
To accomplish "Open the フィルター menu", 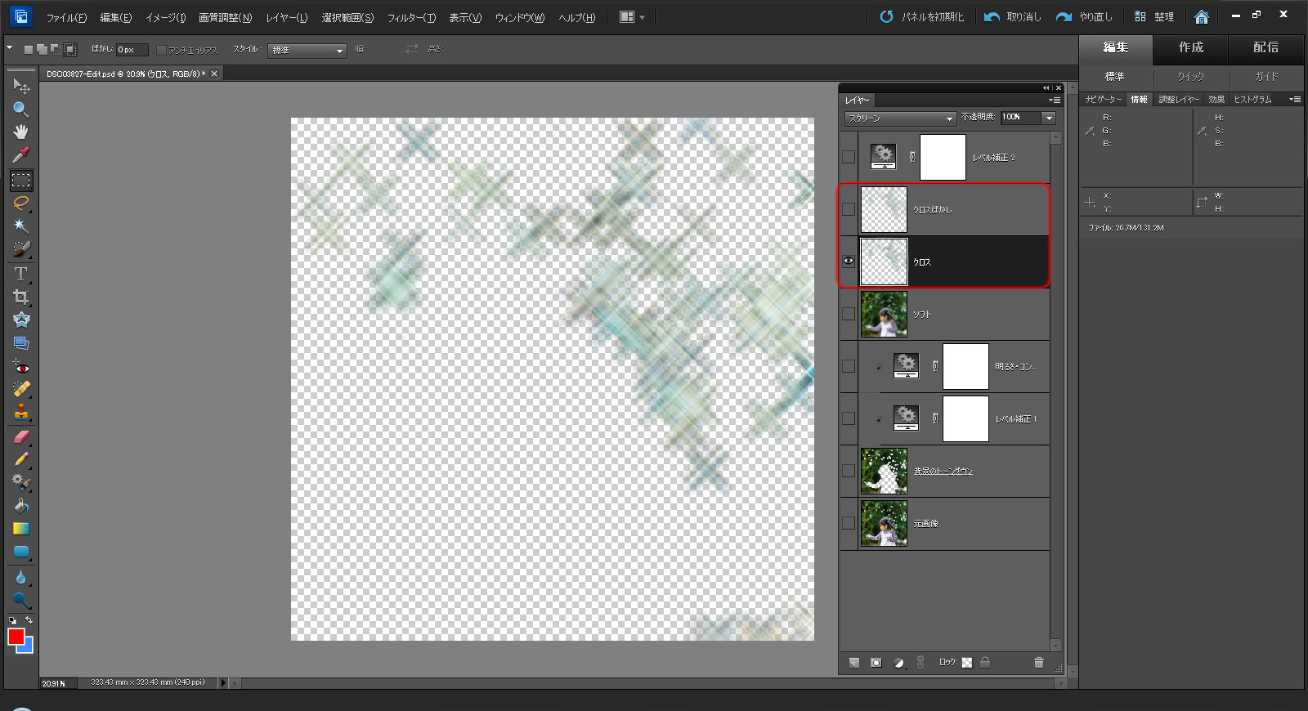I will pyautogui.click(x=410, y=17).
